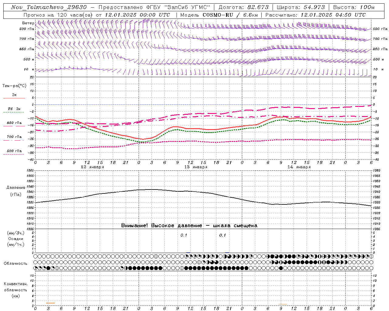
Task: Click the station title Nov_Tolmachevo_29630
Action: [x=49, y=7]
